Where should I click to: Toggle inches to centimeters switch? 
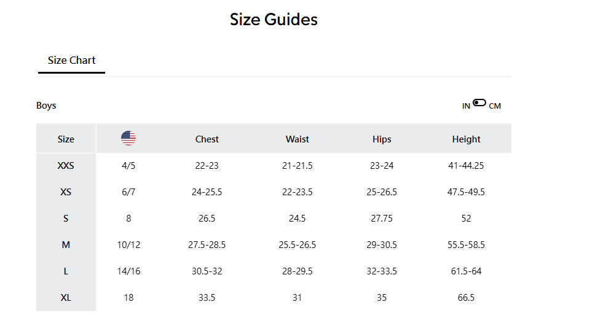pos(479,103)
